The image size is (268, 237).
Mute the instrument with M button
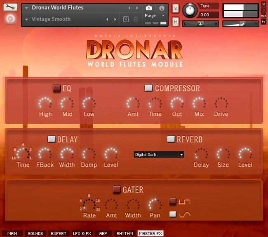(x=175, y=22)
